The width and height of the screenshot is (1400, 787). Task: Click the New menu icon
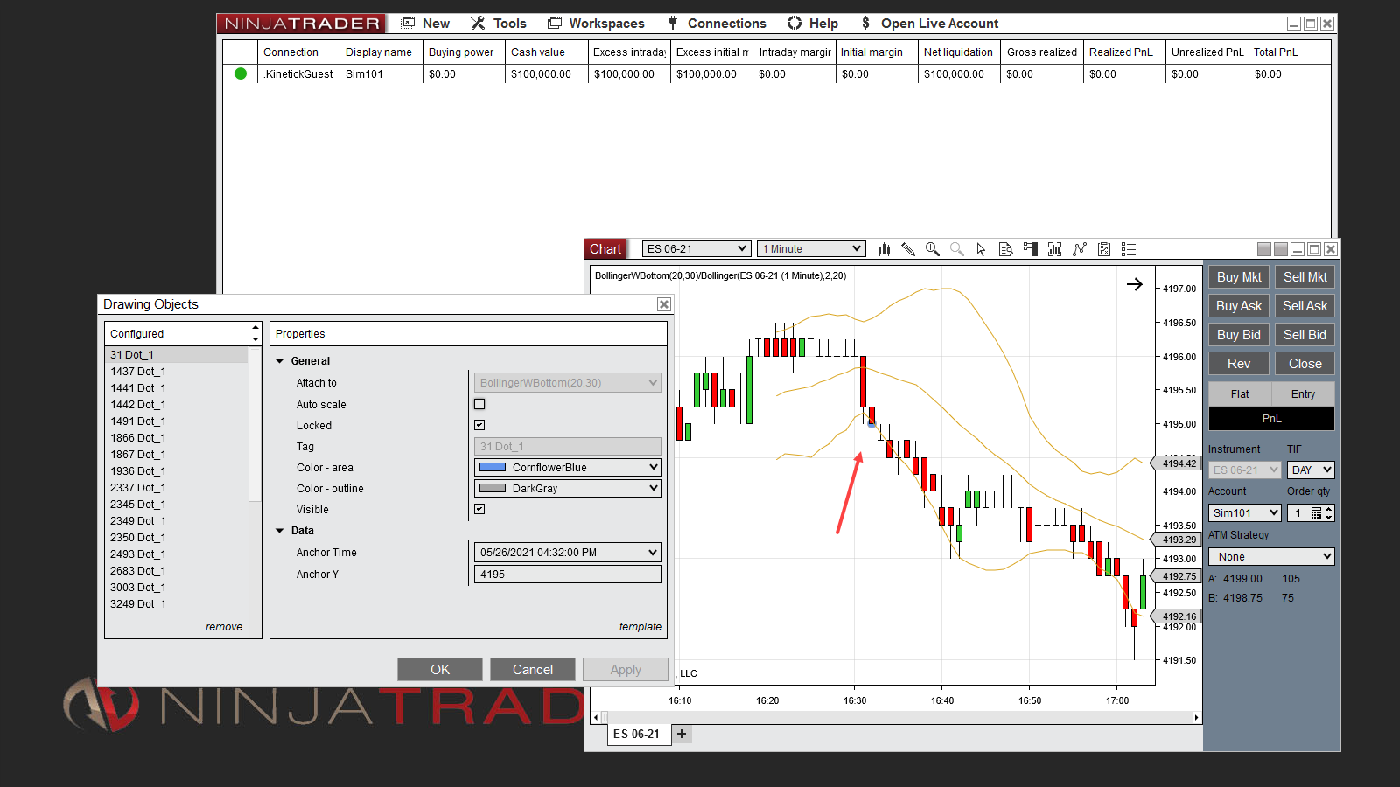[408, 23]
